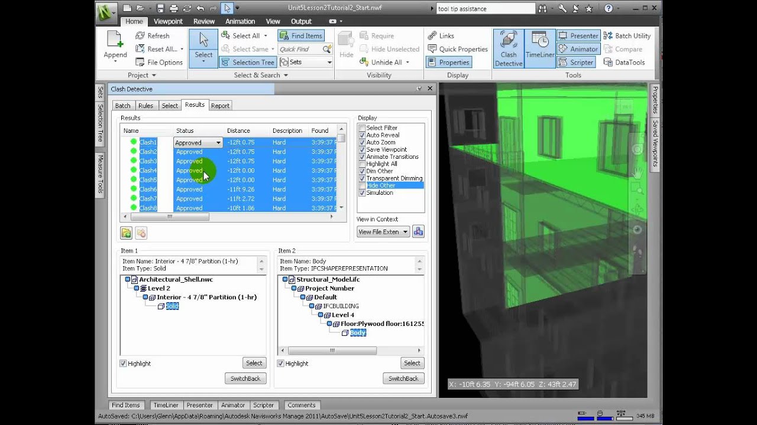The height and width of the screenshot is (425, 757).
Task: Toggle the Selection Tree ribbon button
Action: pos(247,62)
